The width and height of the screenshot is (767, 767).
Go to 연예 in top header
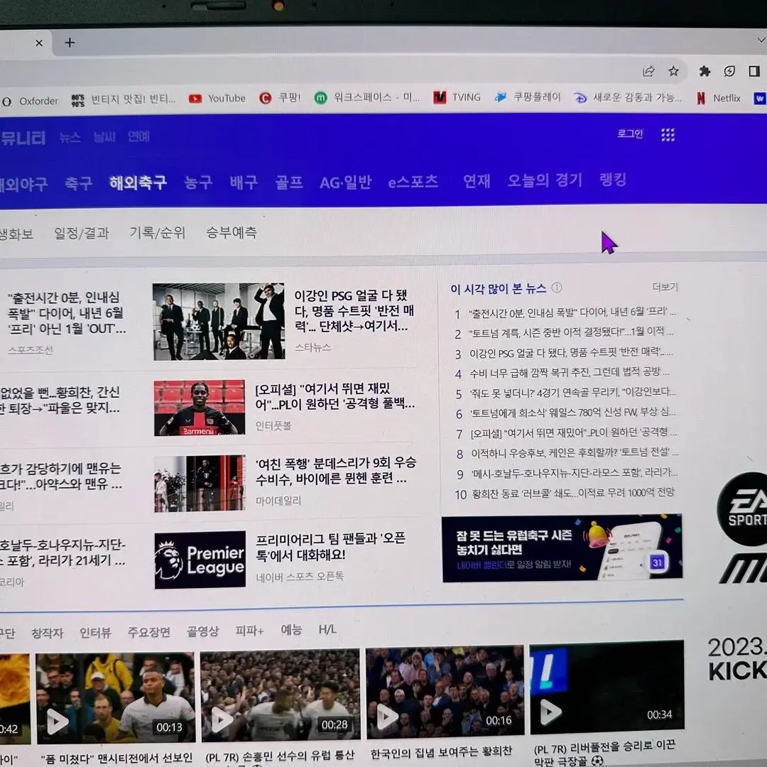(138, 136)
